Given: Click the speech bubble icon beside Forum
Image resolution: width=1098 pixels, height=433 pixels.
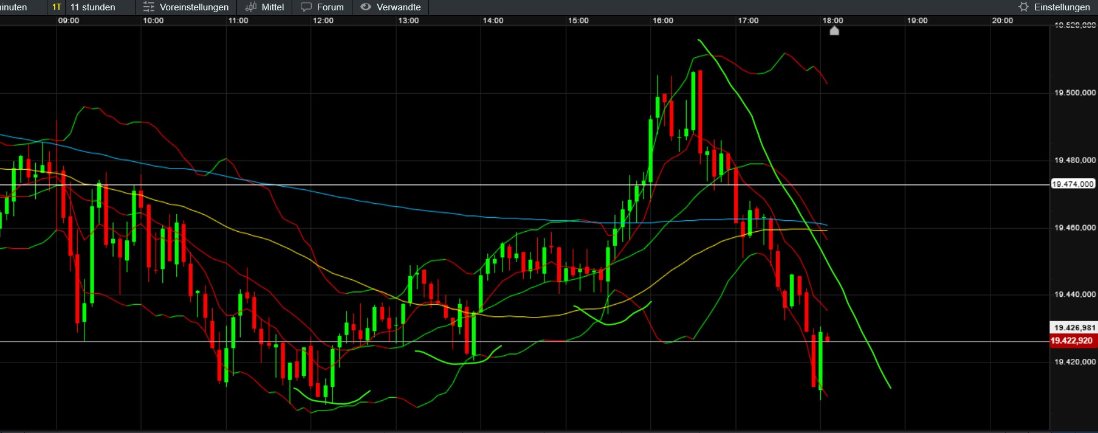Looking at the screenshot, I should [306, 7].
